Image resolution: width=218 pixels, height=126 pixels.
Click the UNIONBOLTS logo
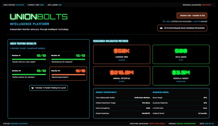[x=39, y=17]
